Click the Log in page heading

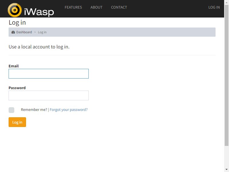tap(17, 23)
